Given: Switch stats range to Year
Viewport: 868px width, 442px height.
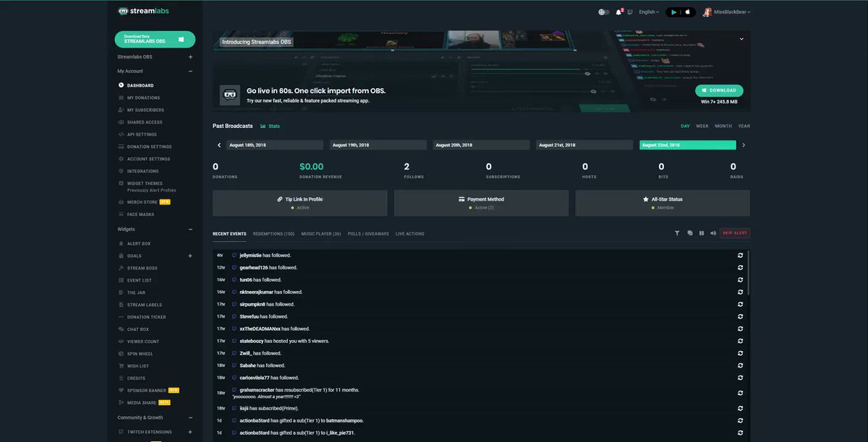Looking at the screenshot, I should click(744, 126).
